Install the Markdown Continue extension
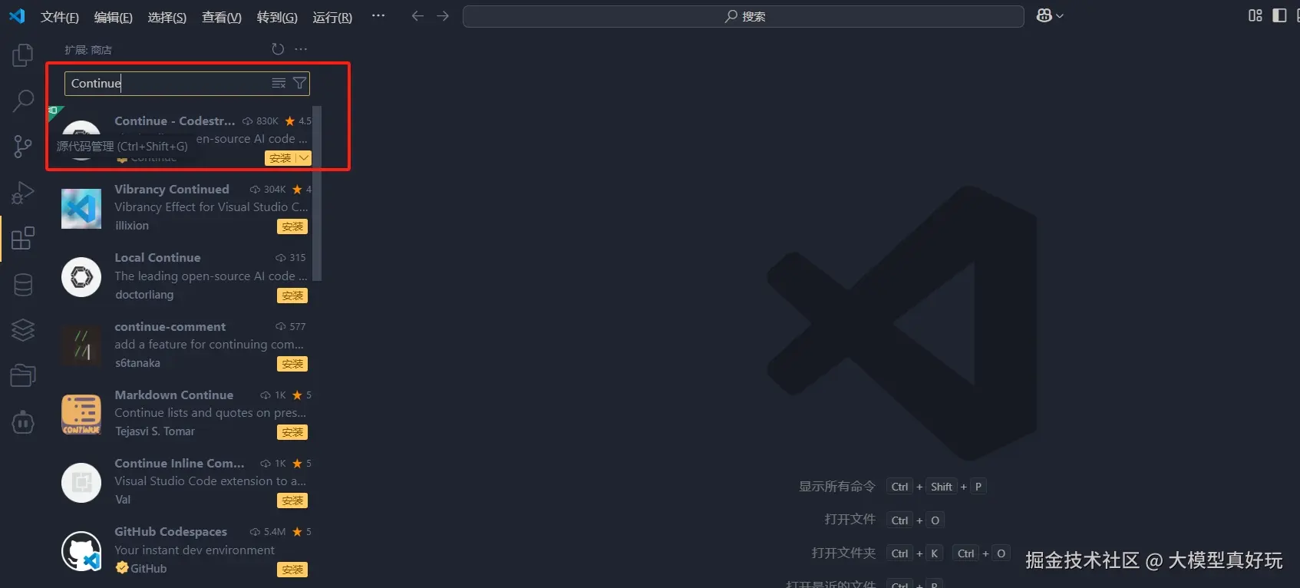 click(292, 432)
